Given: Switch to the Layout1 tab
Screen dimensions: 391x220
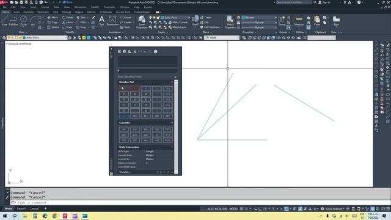Looking at the screenshot, I should pyautogui.click(x=21, y=208).
